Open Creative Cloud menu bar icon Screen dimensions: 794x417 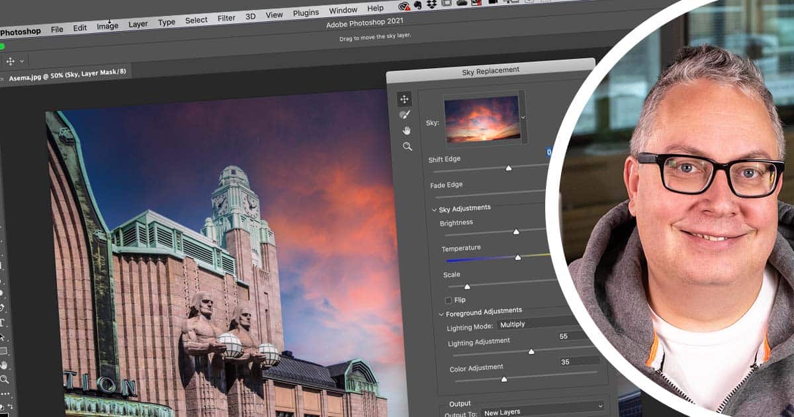(x=404, y=6)
